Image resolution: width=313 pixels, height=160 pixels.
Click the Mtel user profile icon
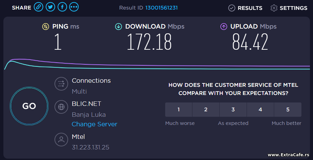tap(61, 140)
